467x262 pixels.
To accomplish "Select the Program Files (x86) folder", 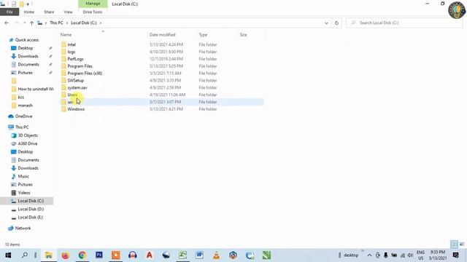I will point(85,73).
